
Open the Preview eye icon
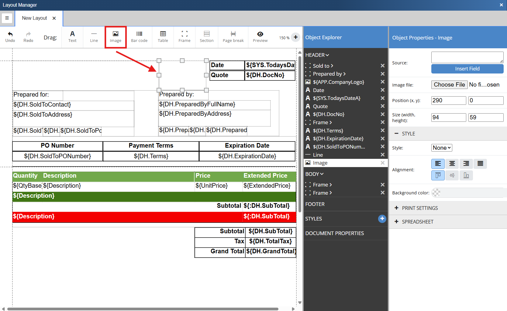tap(260, 37)
